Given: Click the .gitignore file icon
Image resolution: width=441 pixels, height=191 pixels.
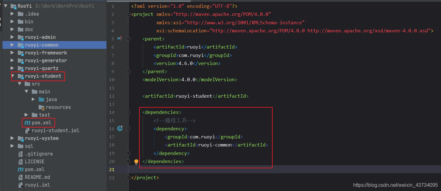Looking at the screenshot, I should pyautogui.click(x=21, y=154).
